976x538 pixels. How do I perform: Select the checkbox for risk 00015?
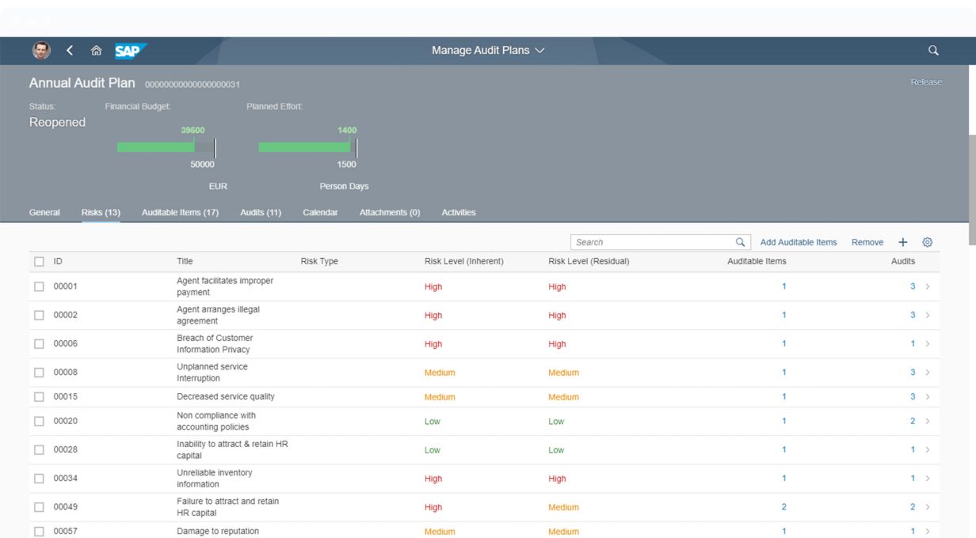coord(39,396)
